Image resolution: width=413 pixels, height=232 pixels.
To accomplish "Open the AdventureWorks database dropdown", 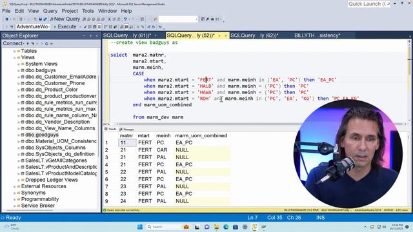I will point(33,26).
